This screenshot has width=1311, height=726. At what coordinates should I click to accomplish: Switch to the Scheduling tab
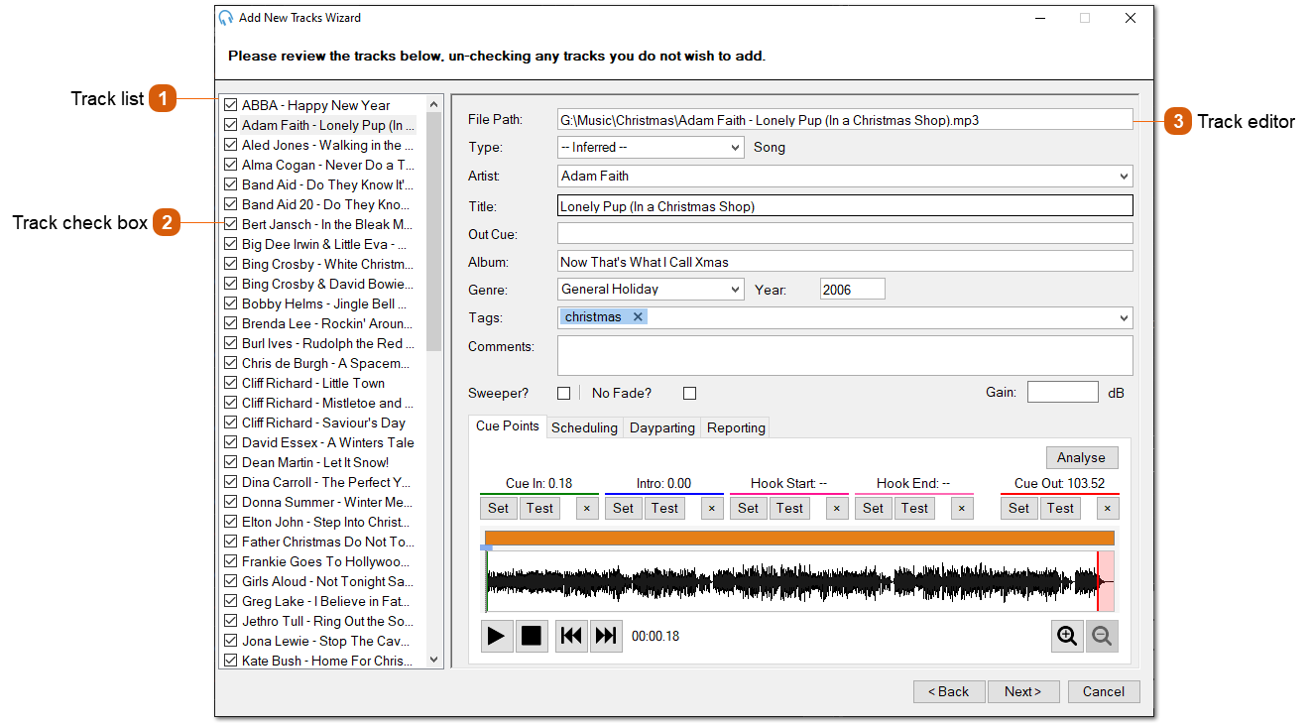point(584,427)
